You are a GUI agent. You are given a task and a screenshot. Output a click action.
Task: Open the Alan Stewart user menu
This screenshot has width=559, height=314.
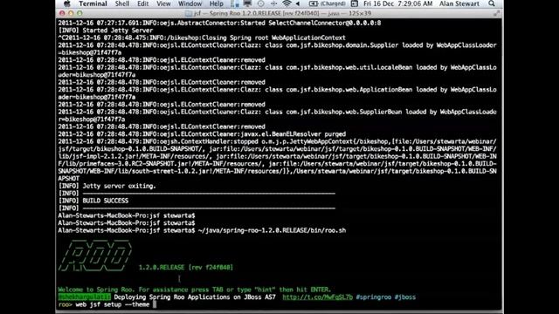pyautogui.click(x=459, y=3)
